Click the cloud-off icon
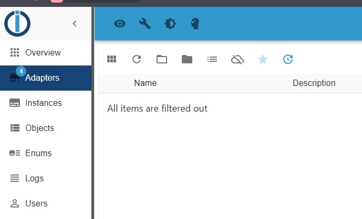The height and width of the screenshot is (219, 362). (x=237, y=59)
